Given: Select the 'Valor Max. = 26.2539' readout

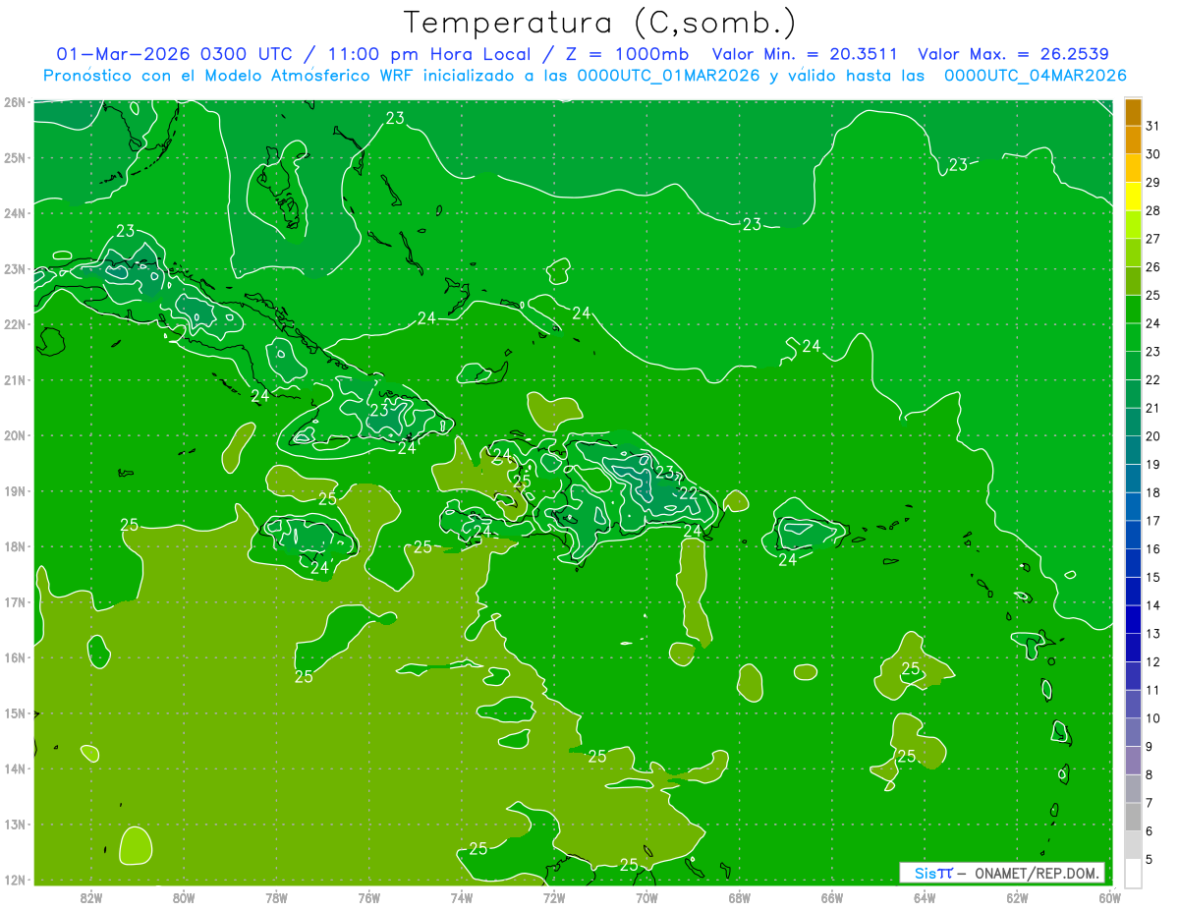Looking at the screenshot, I should [x=1013, y=54].
